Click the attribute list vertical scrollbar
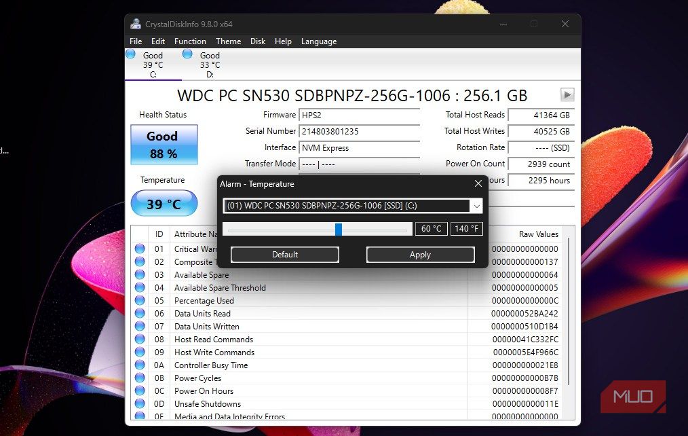Image resolution: width=688 pixels, height=436 pixels. click(569, 312)
